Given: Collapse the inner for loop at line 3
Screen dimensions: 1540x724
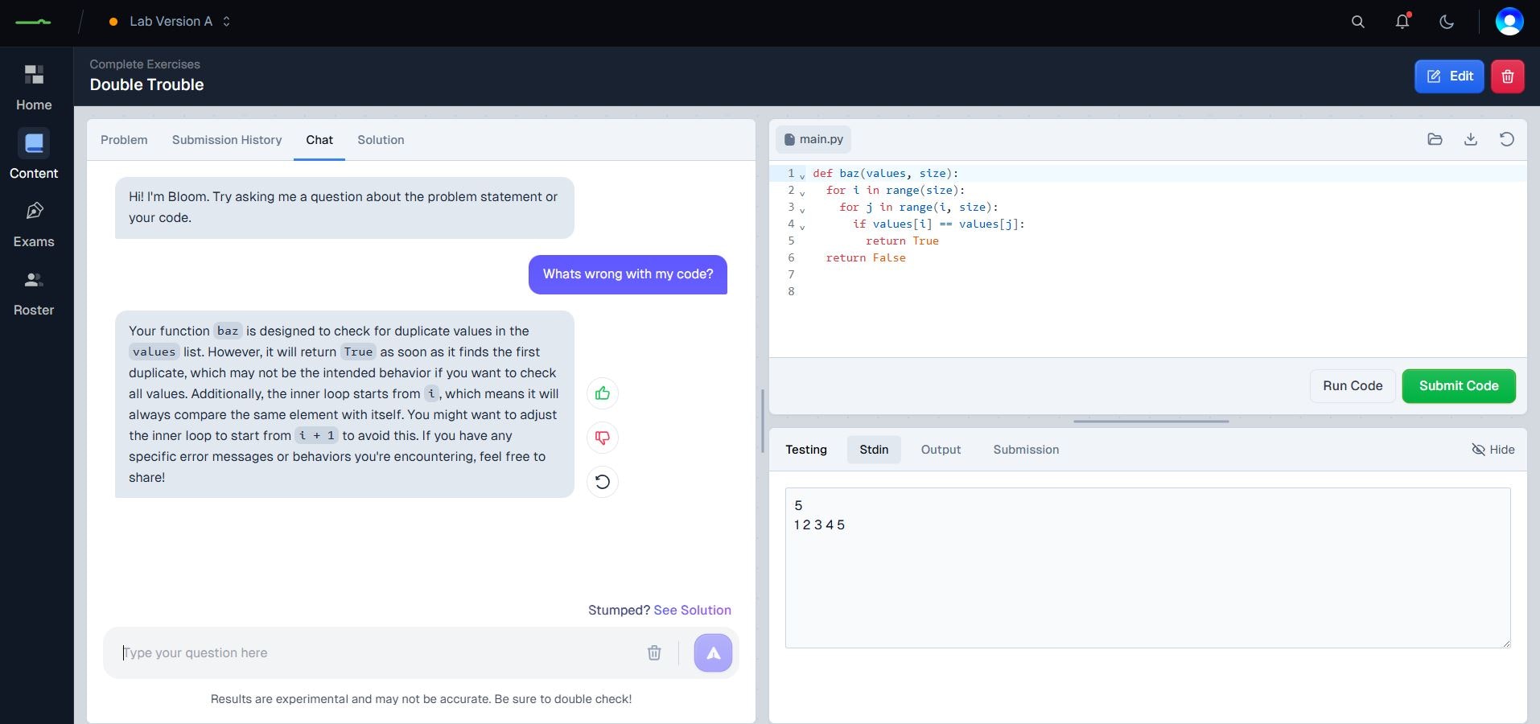Looking at the screenshot, I should point(802,212).
